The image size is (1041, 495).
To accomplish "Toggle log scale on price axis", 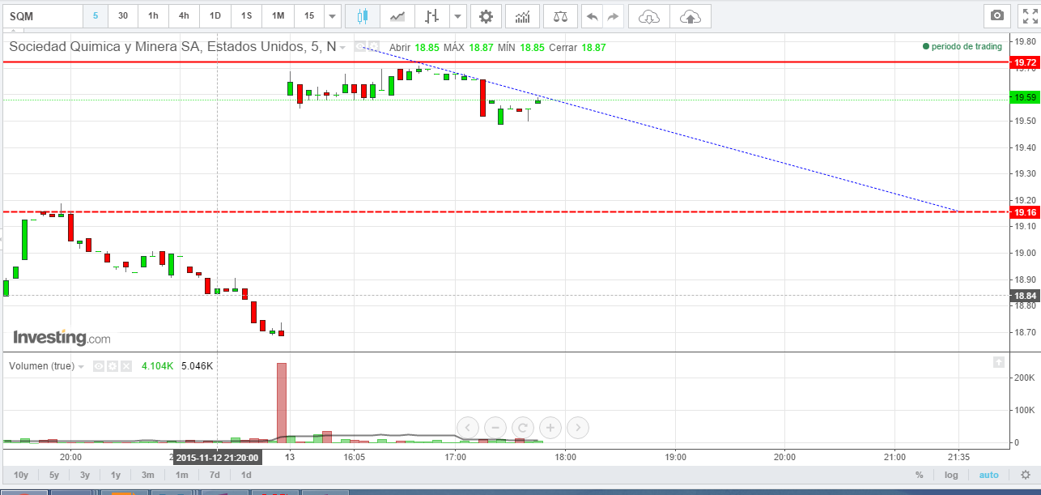I will click(x=951, y=475).
